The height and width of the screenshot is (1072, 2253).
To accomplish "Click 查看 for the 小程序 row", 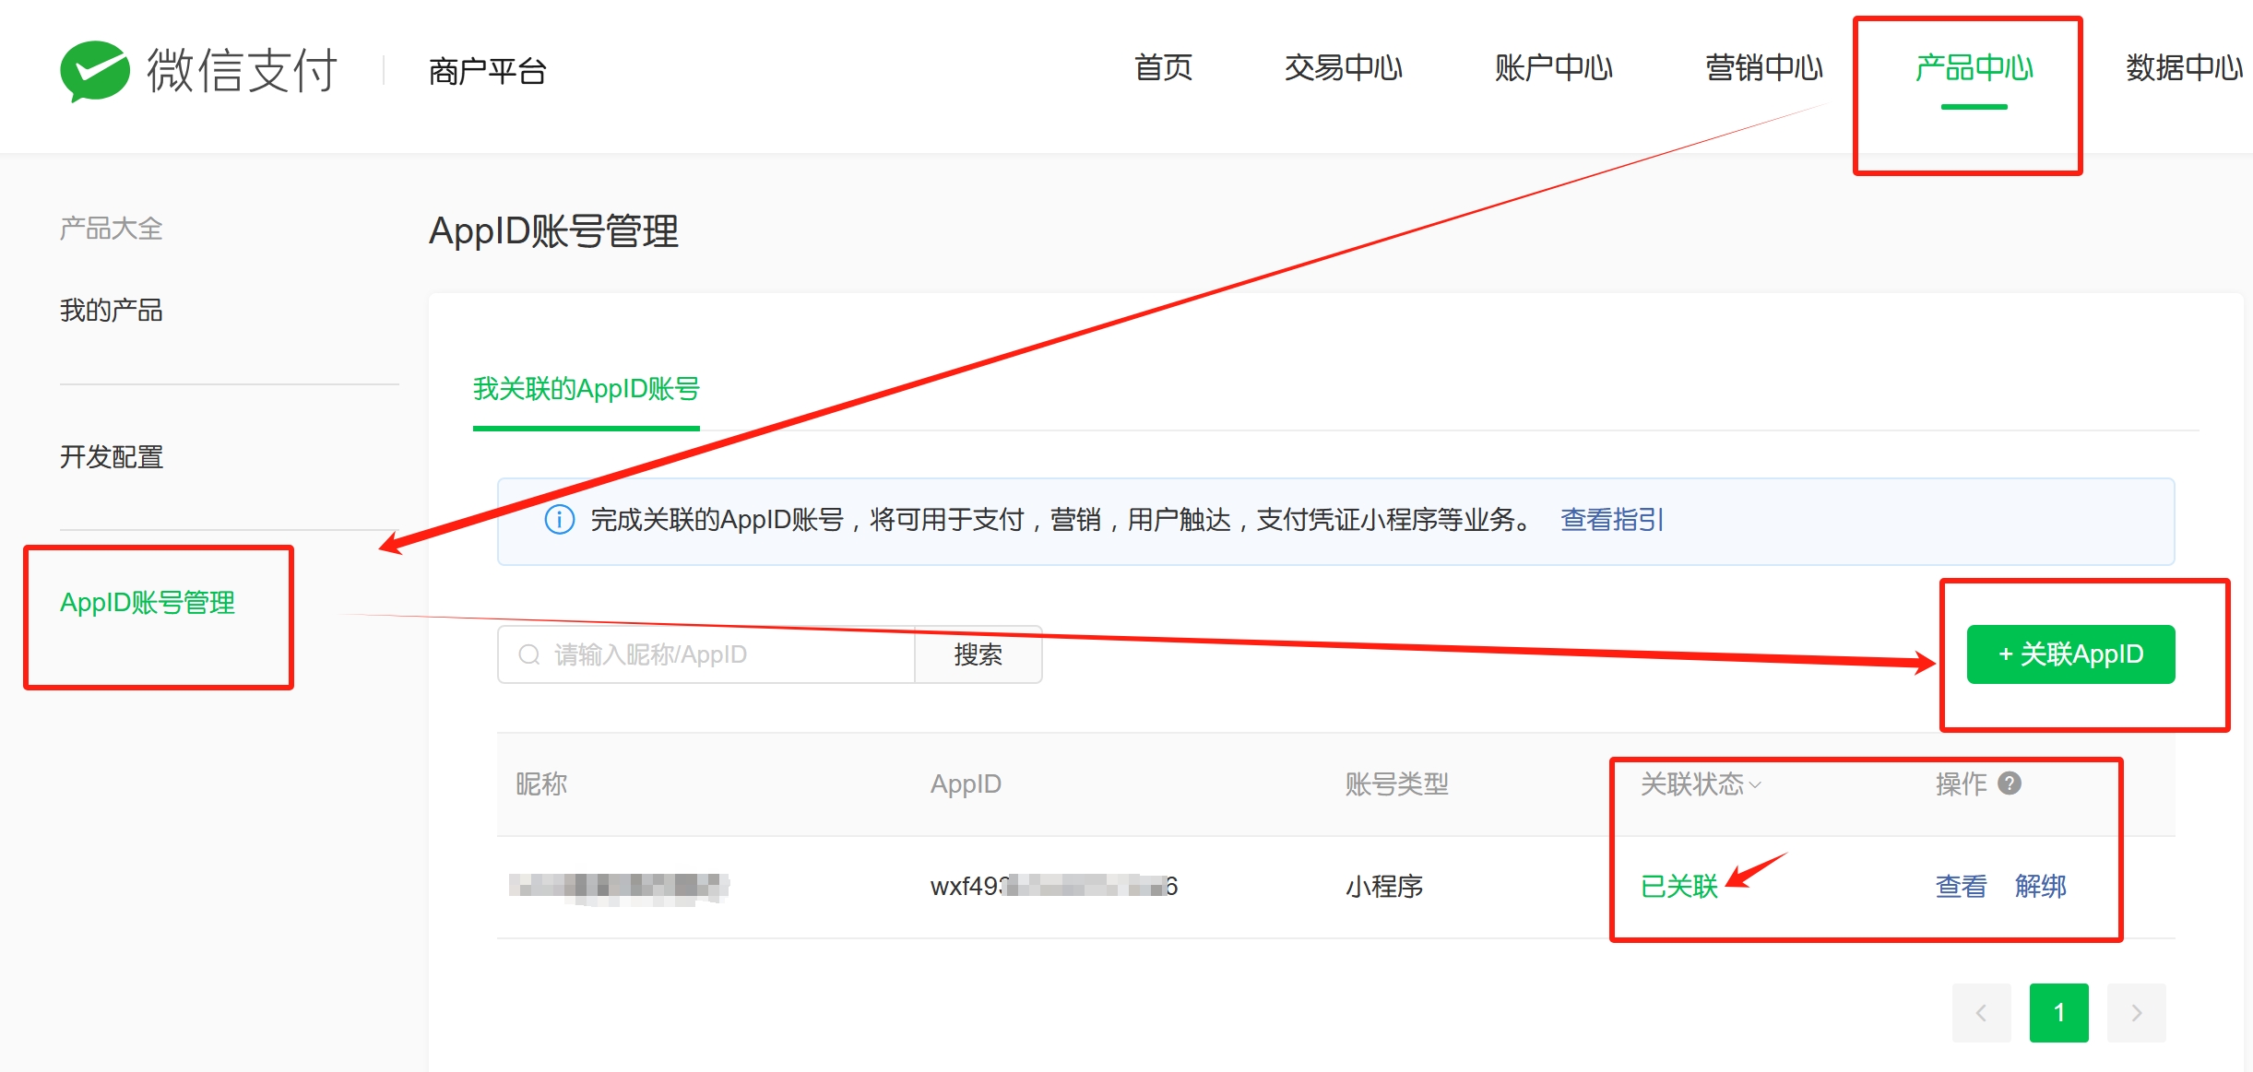I will (x=1961, y=887).
